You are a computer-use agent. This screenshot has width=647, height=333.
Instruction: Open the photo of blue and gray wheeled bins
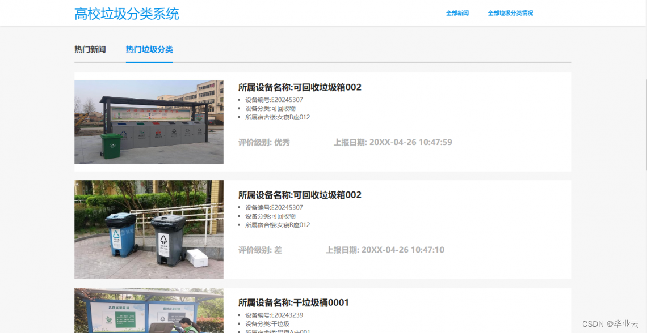pyautogui.click(x=149, y=230)
